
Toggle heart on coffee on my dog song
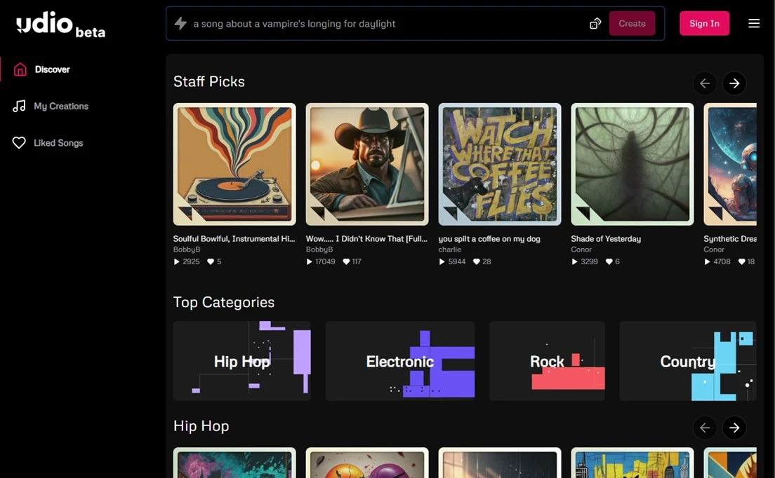[x=476, y=261]
